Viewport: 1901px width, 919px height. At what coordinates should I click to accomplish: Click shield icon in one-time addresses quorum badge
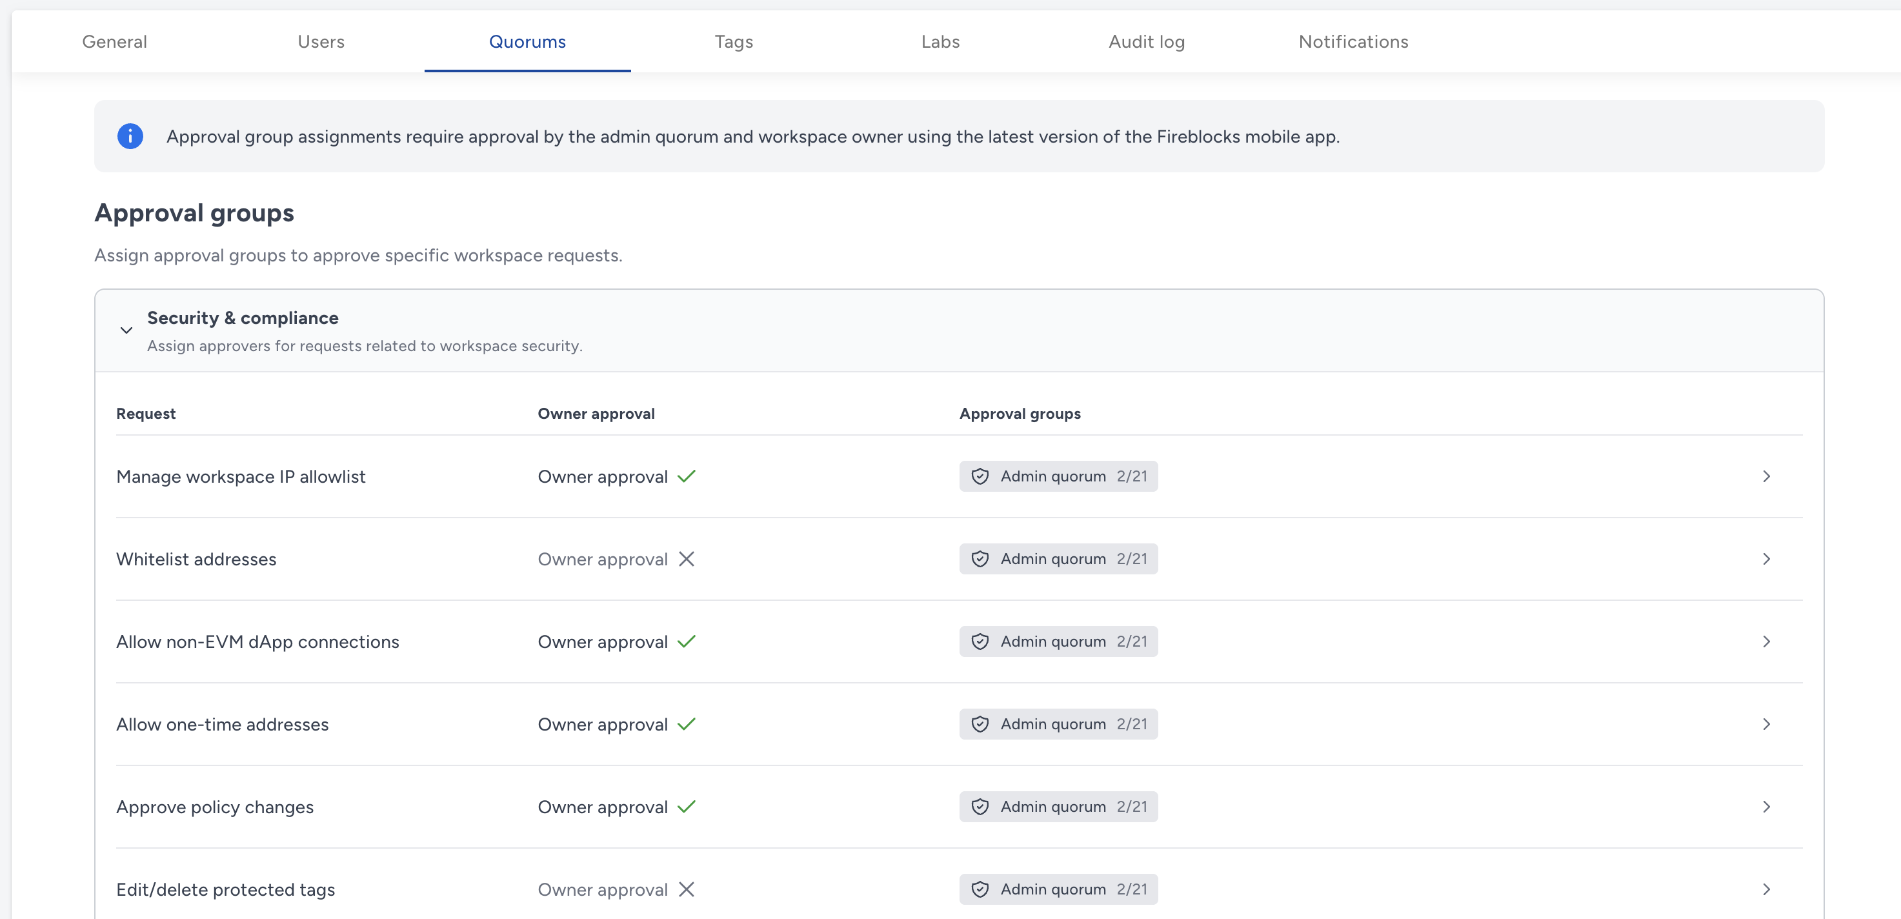[980, 725]
